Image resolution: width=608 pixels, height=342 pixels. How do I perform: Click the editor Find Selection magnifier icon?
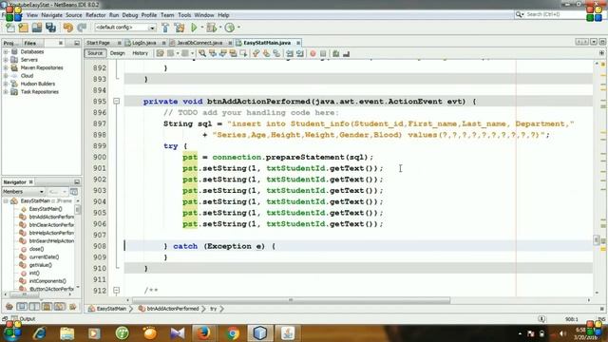202,53
